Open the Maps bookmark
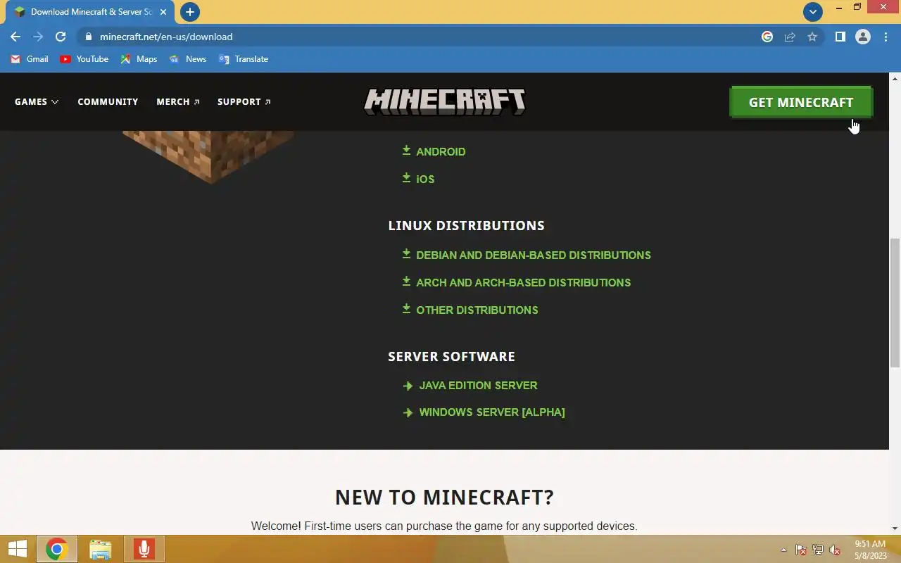This screenshot has width=901, height=563. [139, 59]
